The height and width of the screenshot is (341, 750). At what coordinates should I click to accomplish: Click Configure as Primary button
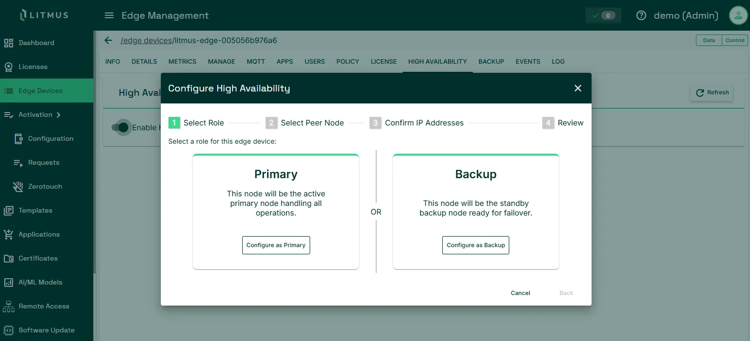[276, 245]
